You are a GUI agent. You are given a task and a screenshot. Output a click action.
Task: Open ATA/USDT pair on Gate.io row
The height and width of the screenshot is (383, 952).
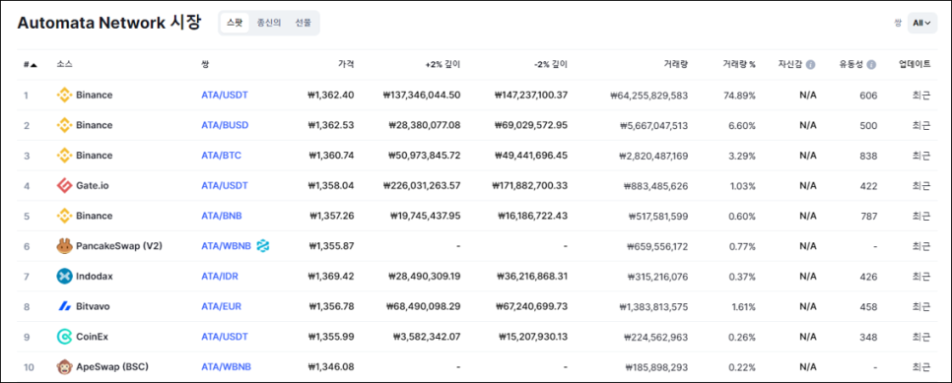point(225,186)
